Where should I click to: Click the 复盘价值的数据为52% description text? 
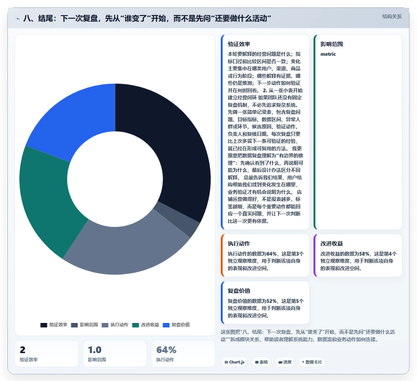click(x=265, y=308)
